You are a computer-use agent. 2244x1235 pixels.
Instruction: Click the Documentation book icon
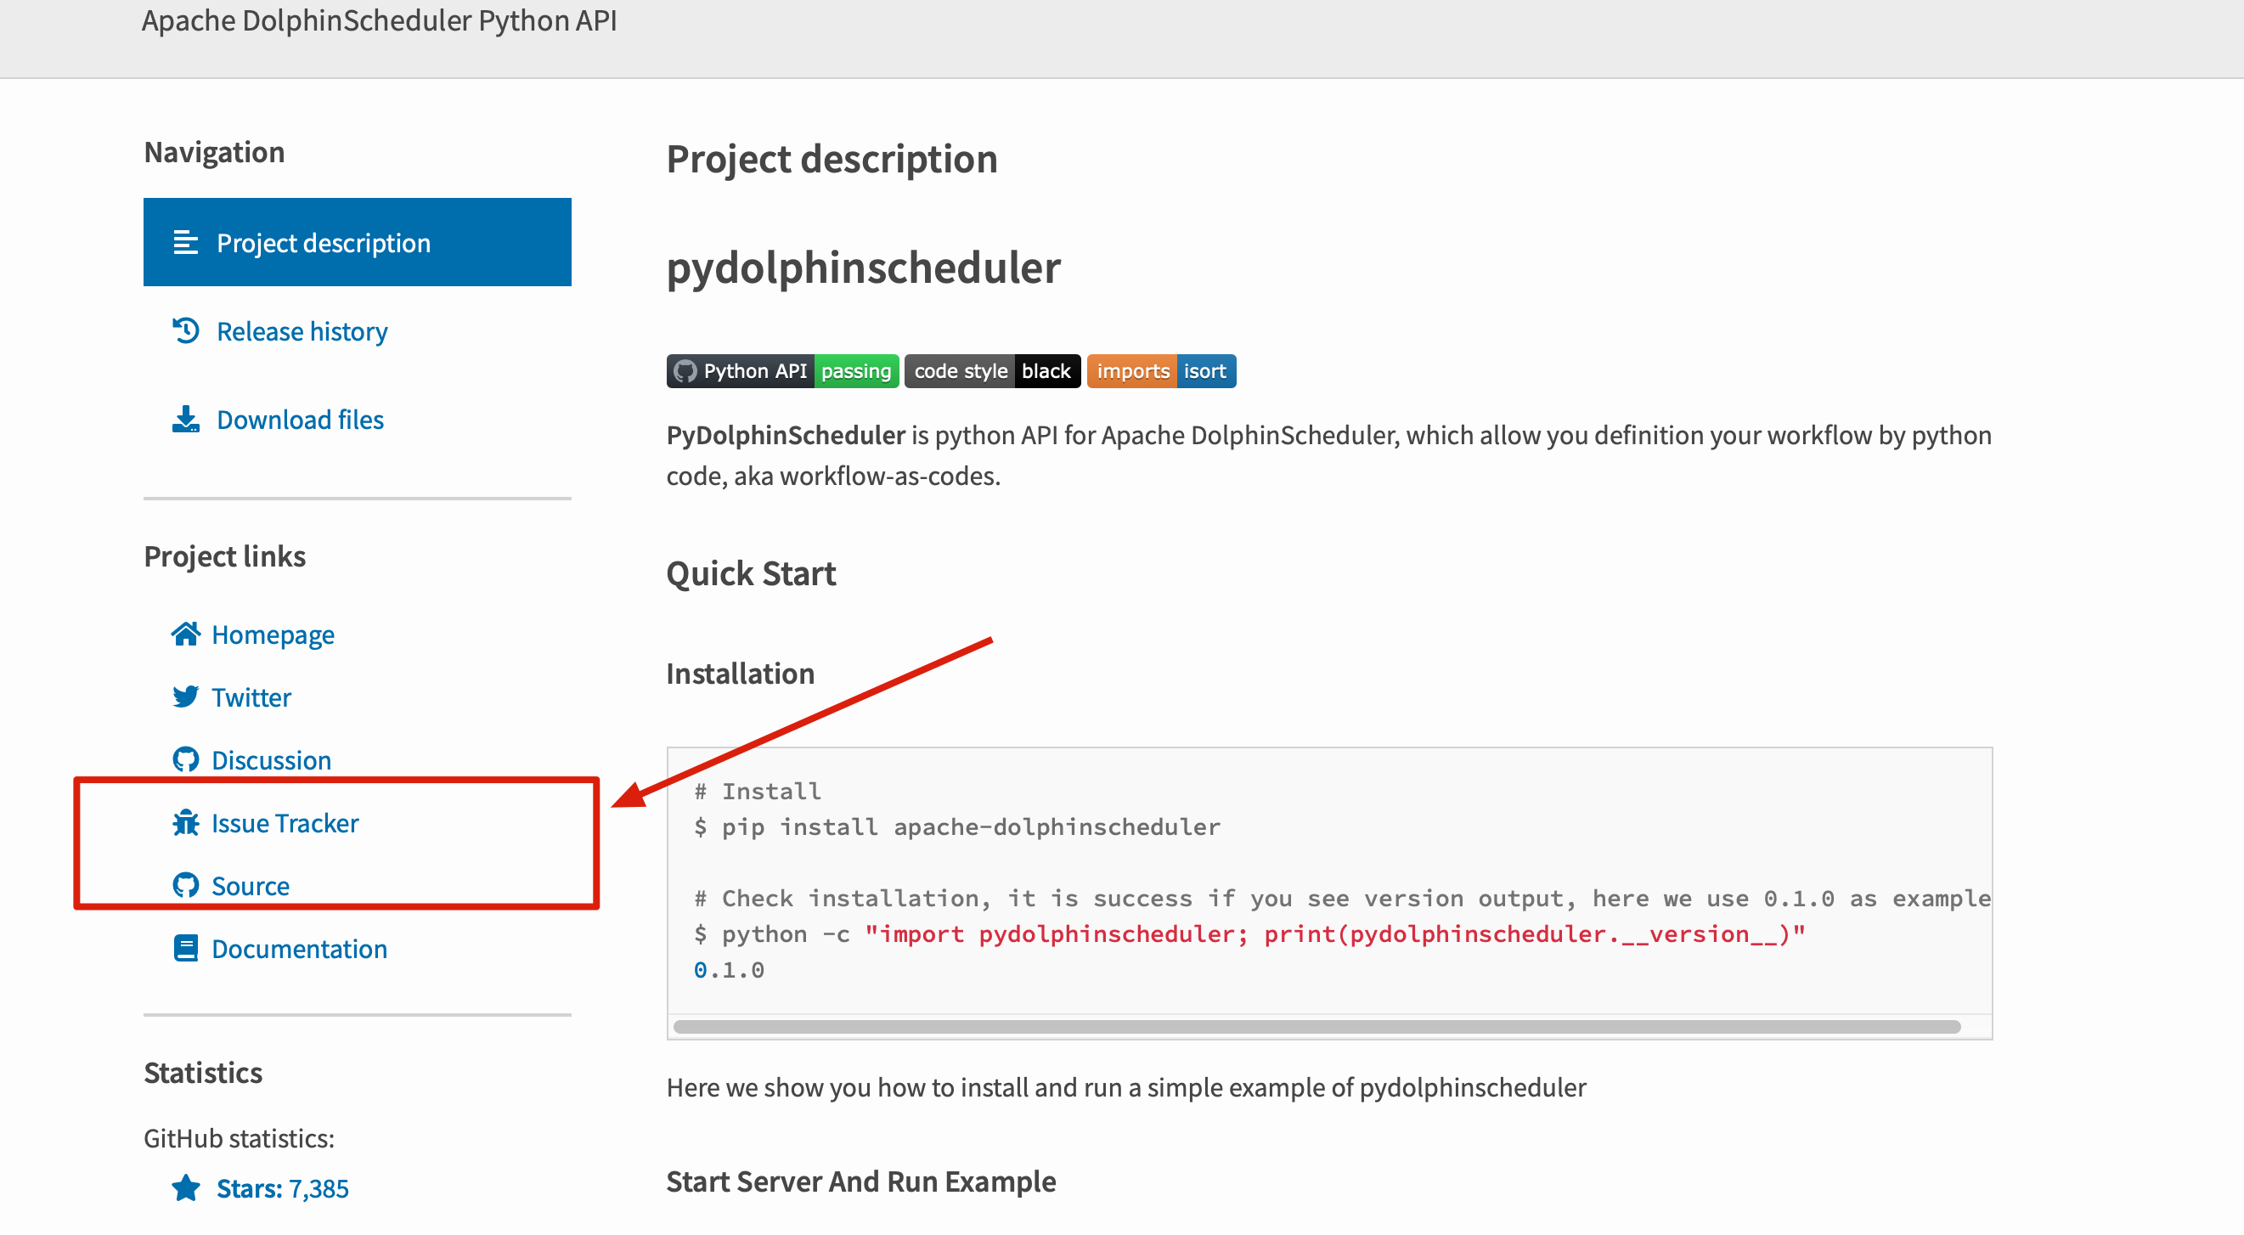[x=185, y=948]
